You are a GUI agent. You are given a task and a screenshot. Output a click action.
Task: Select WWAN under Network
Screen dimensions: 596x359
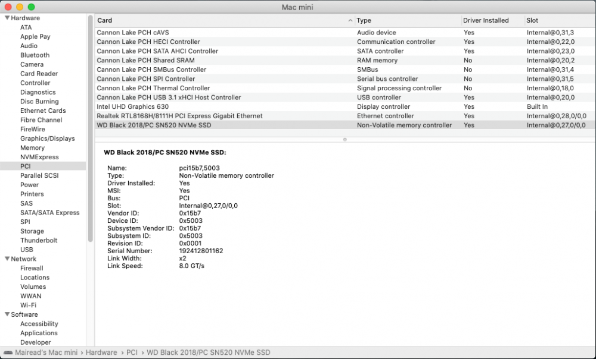31,296
